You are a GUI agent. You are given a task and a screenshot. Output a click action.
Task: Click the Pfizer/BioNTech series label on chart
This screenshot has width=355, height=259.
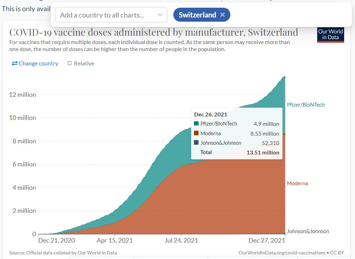click(x=306, y=105)
